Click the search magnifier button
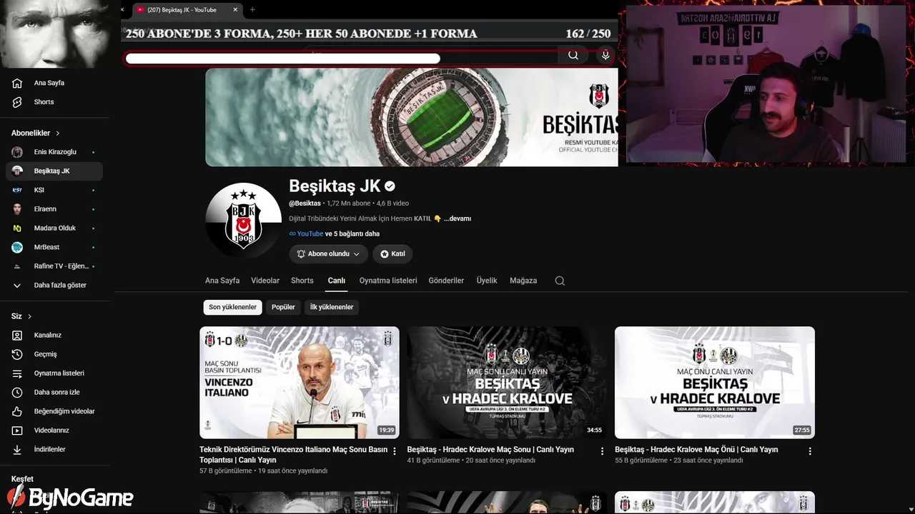Screen dimensions: 915x514 (573, 56)
